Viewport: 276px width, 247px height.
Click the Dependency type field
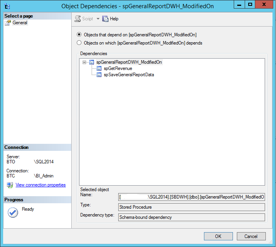pyautogui.click(x=191, y=217)
